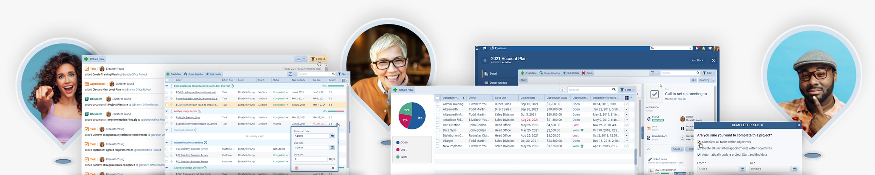Click the Today button in timeline
Viewport: 875px width, 175px height.
[x=524, y=80]
